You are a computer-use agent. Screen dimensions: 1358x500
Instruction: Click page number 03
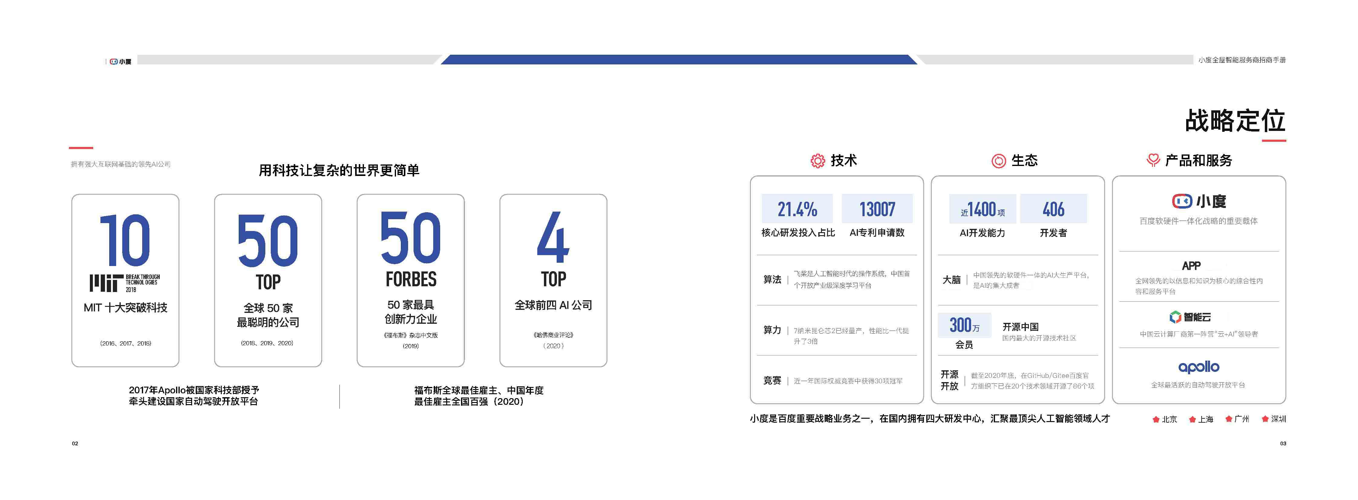tap(1283, 444)
